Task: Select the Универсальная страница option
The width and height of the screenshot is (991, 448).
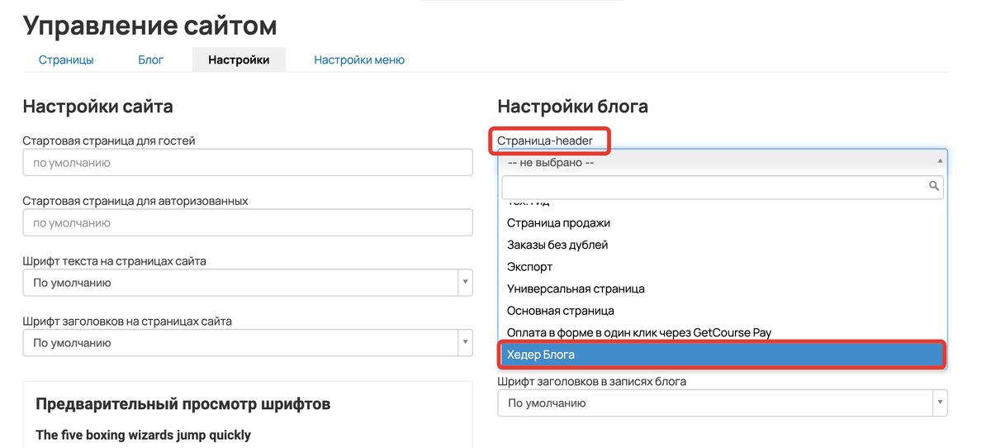Action: pos(723,288)
